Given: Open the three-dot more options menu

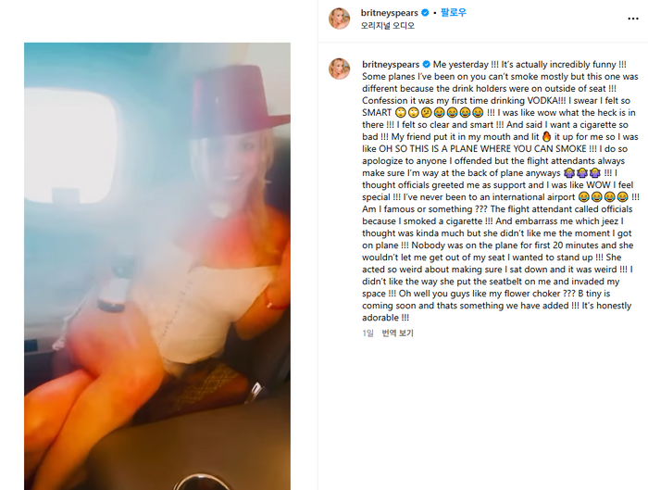Looking at the screenshot, I should [632, 19].
